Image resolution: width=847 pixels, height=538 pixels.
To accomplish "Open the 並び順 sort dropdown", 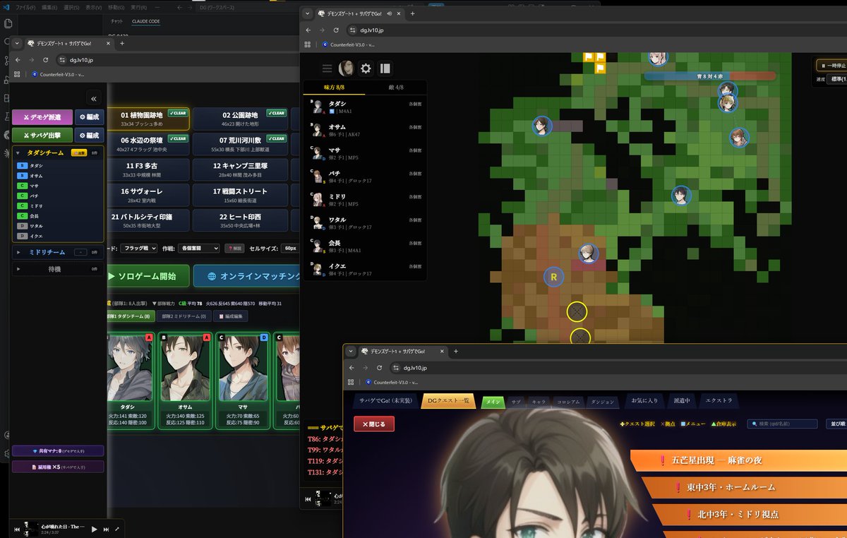I will coord(836,424).
